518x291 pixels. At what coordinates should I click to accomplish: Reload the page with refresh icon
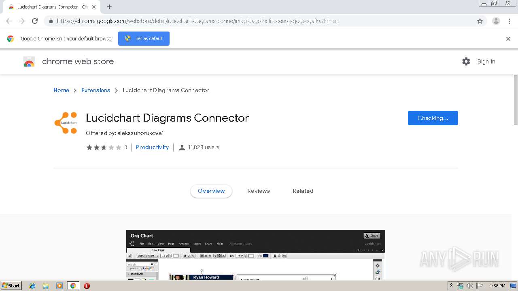pos(35,21)
